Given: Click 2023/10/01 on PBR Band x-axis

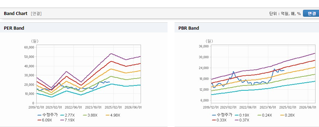Looking at the screenshot, I should (x=268, y=107).
